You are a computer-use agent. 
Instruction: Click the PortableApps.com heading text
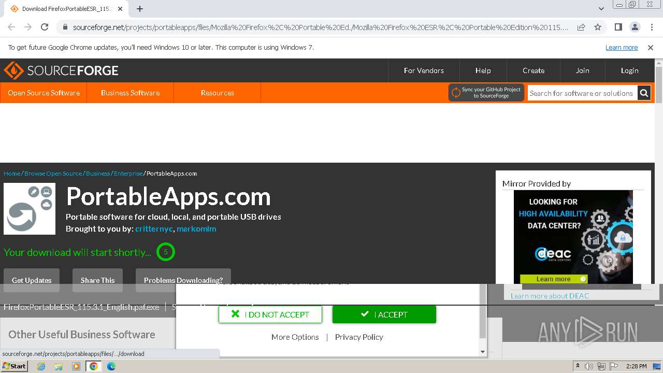click(x=168, y=196)
